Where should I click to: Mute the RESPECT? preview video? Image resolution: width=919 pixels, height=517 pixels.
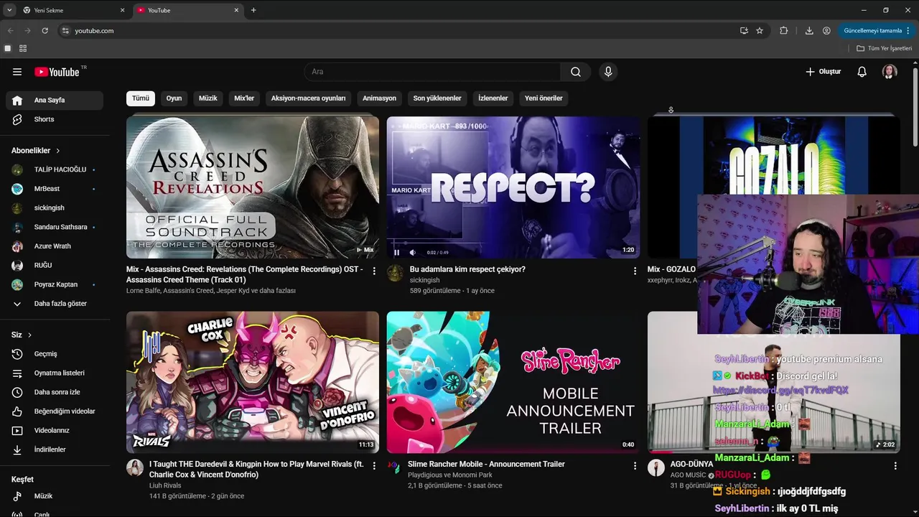click(x=412, y=252)
